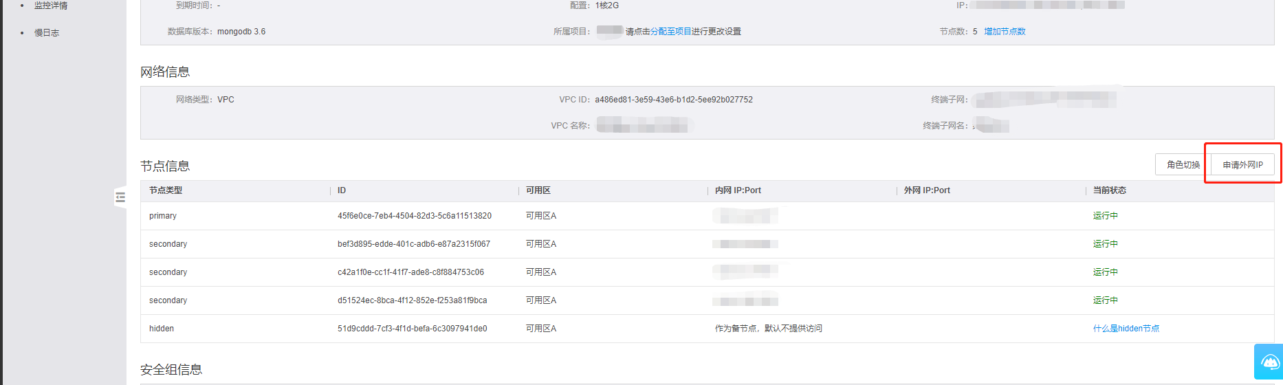1283x385 pixels.
Task: Open 慢日志 in the sidebar menu
Action: (x=47, y=33)
